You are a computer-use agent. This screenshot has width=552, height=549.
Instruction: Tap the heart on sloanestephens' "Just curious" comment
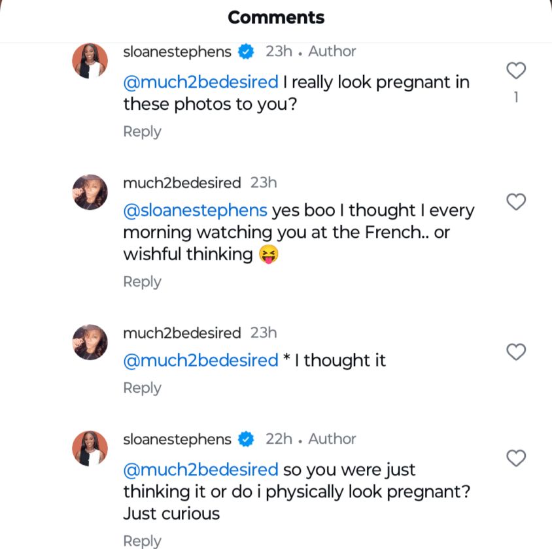(516, 457)
